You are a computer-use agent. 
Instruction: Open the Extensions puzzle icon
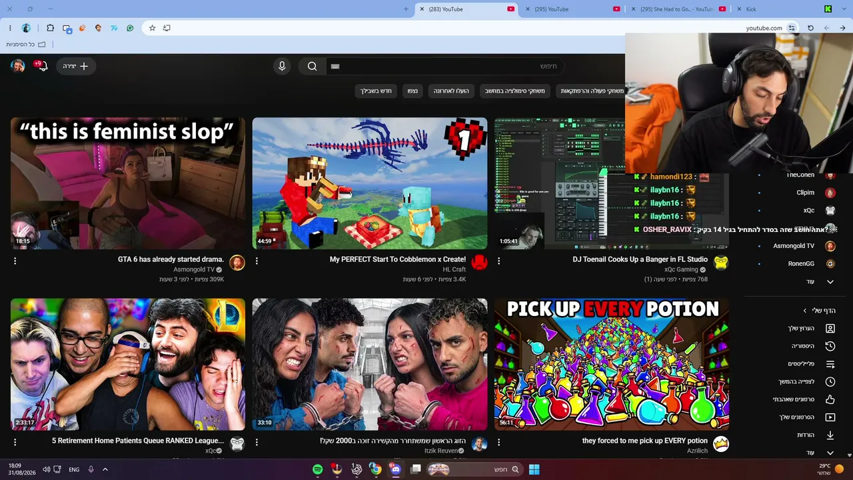coord(51,28)
